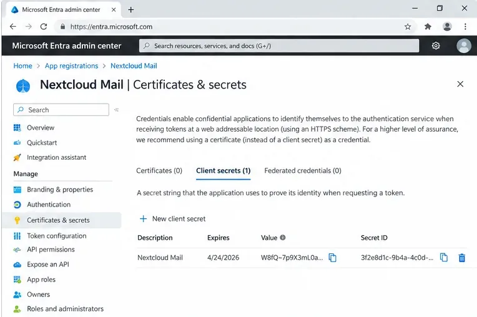Open a new browser tab

point(131,10)
